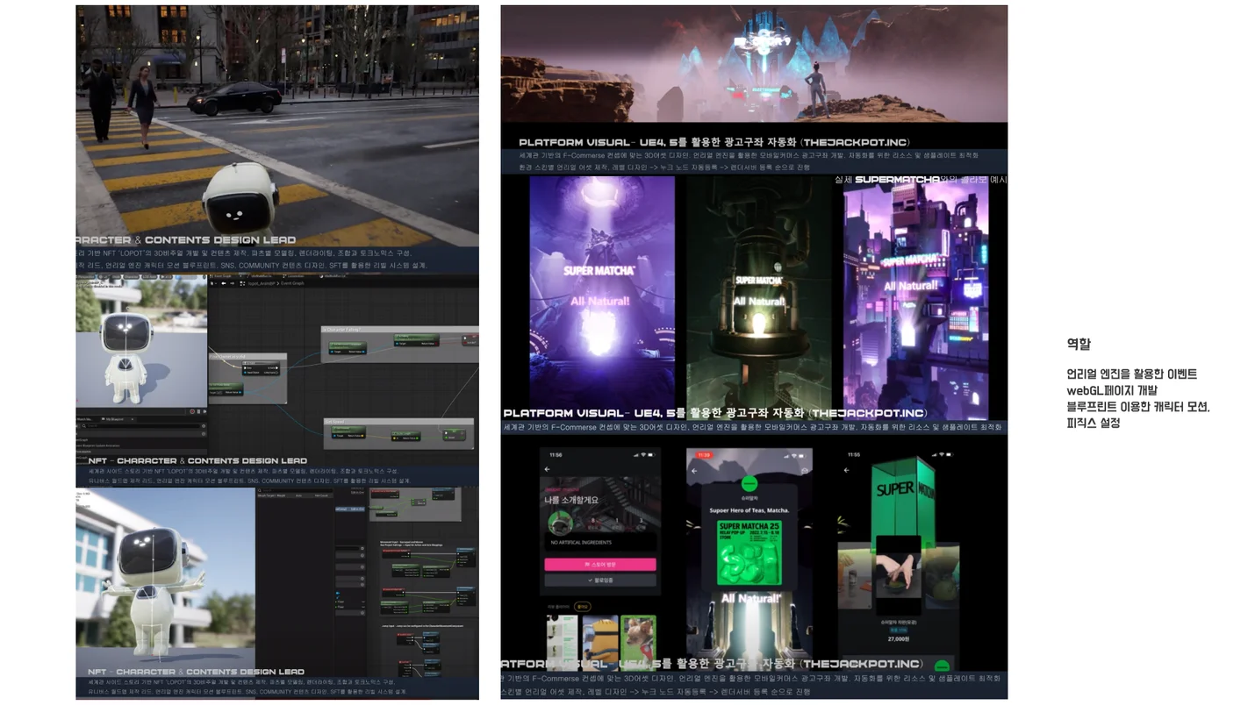Click 'Supoer Hero of Teas, Matcha.' text
Image resolution: width=1255 pixels, height=705 pixels.
(x=749, y=510)
